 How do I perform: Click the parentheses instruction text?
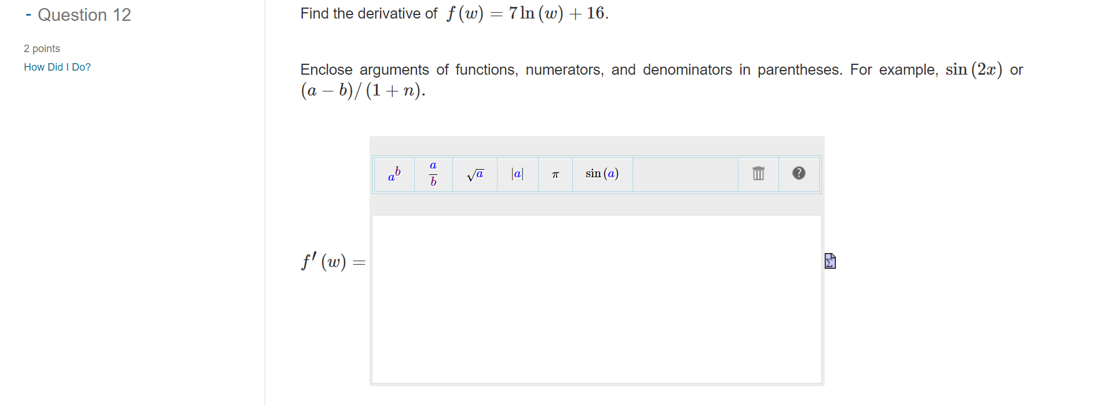[x=661, y=80]
